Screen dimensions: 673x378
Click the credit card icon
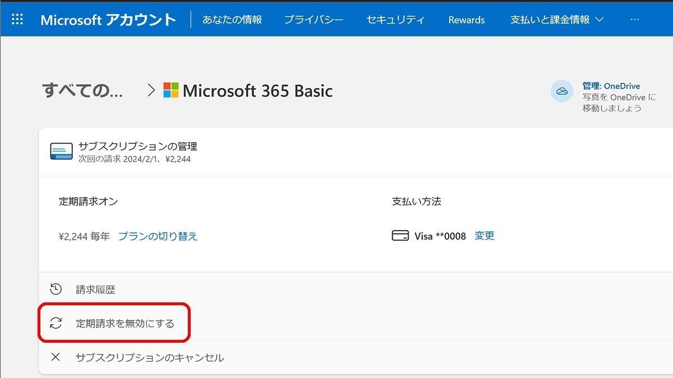pos(400,236)
